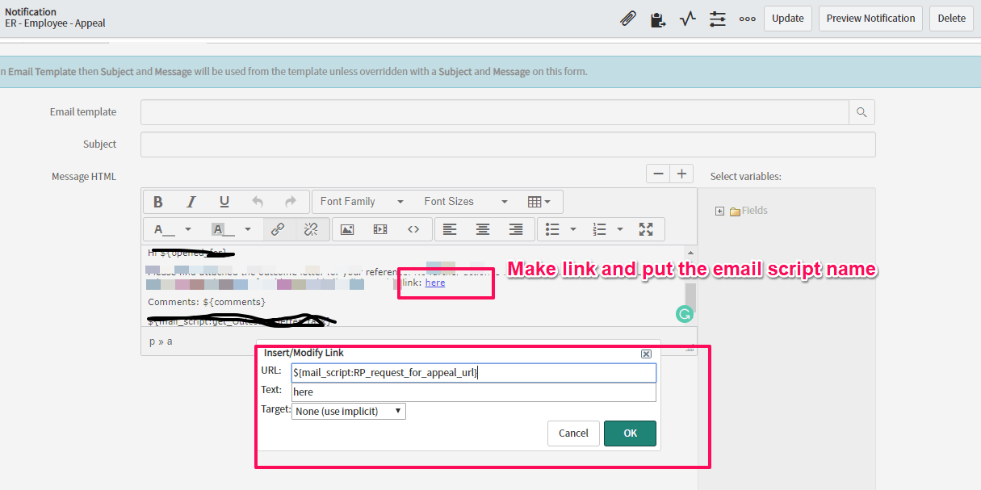
Task: Open the activity stream pulse icon
Action: pyautogui.click(x=687, y=19)
